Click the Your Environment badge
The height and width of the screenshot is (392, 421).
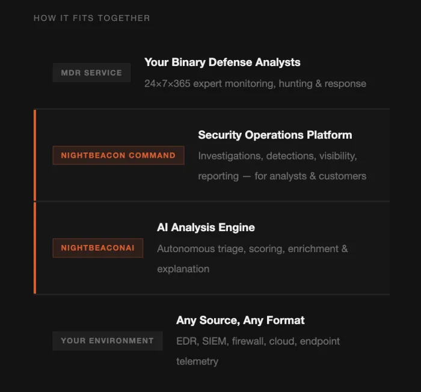107,340
